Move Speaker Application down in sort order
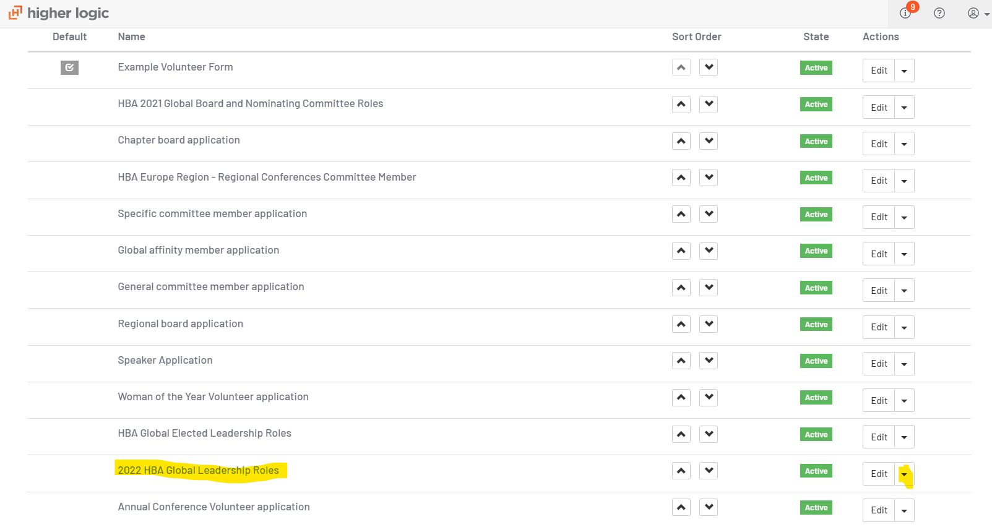This screenshot has width=992, height=527. coord(709,361)
